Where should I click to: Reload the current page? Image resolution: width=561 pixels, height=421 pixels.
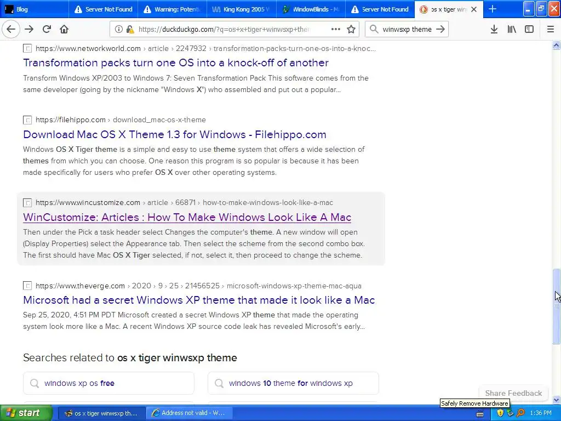point(47,30)
